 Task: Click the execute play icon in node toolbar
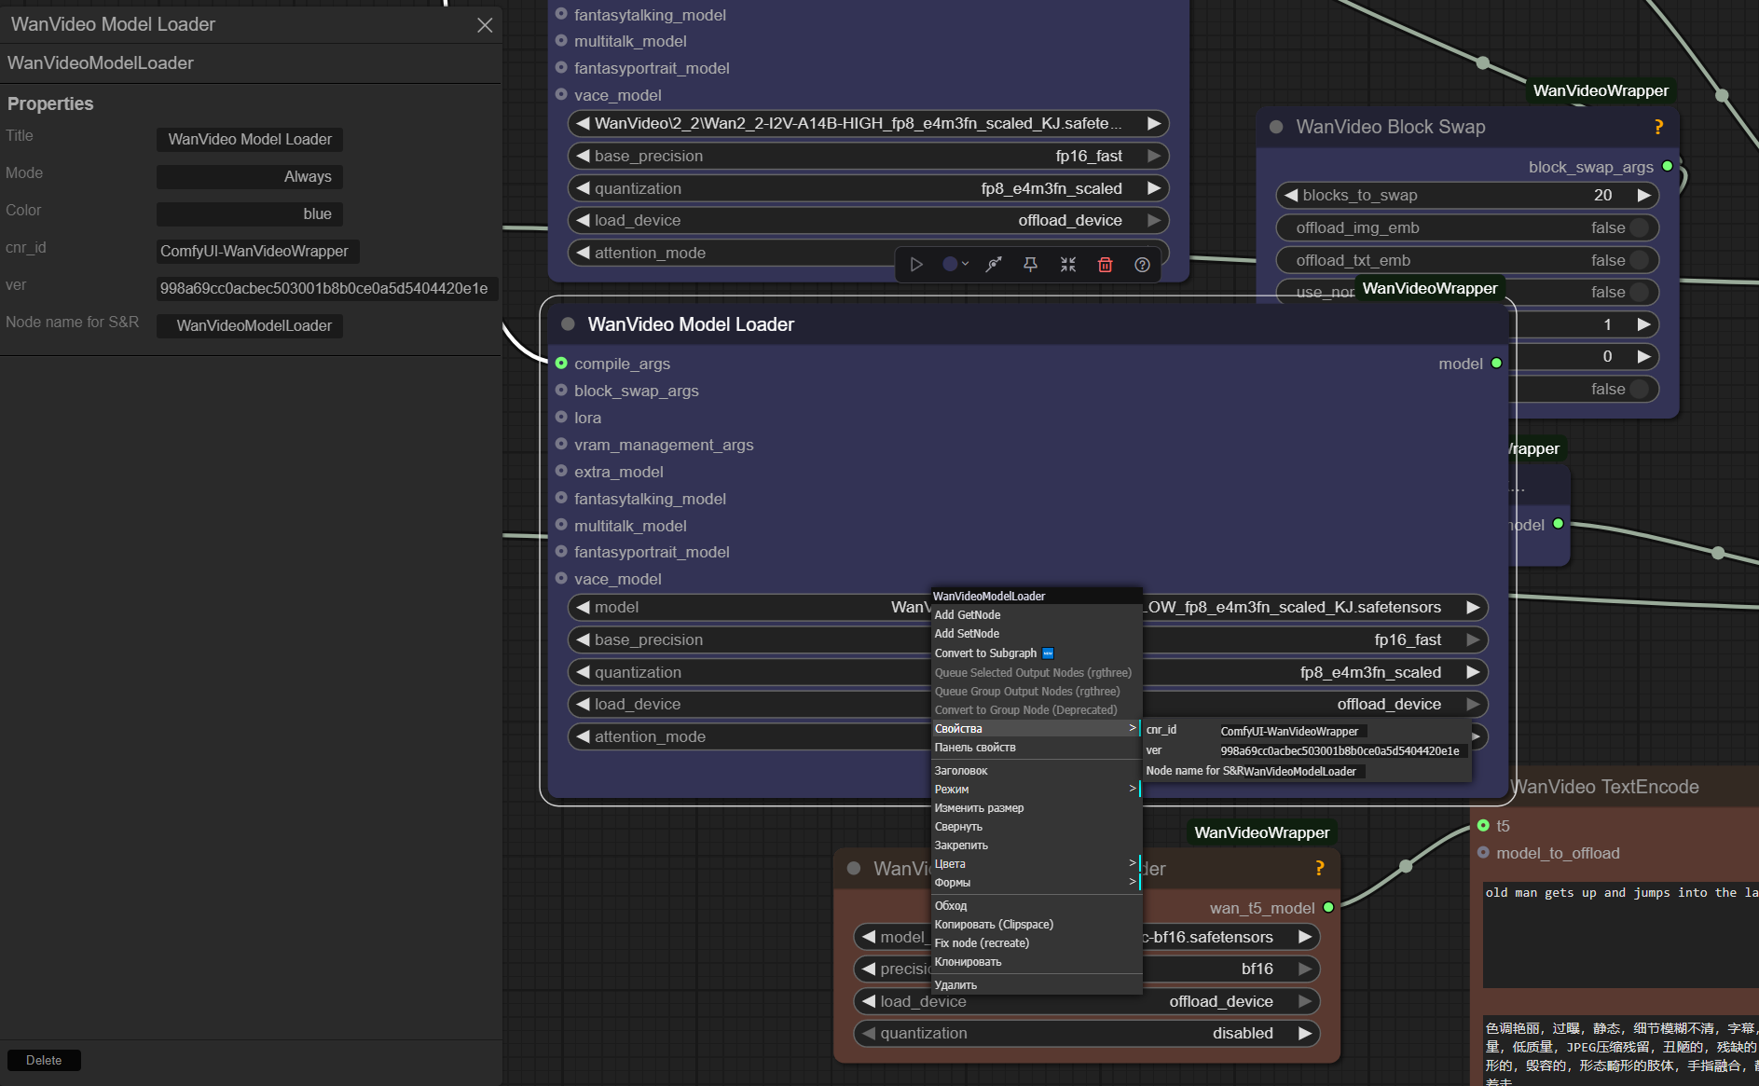click(916, 265)
